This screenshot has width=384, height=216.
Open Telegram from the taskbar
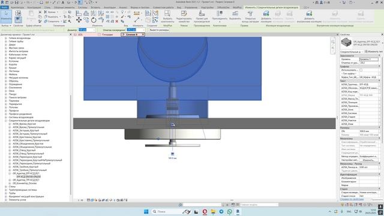pyautogui.click(x=221, y=211)
